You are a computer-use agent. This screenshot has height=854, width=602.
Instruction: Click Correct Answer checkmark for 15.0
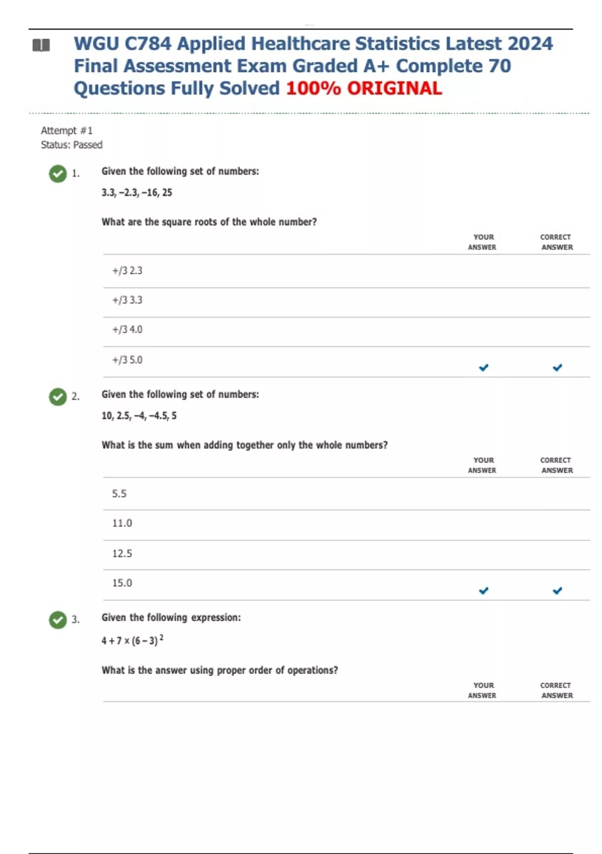click(557, 591)
